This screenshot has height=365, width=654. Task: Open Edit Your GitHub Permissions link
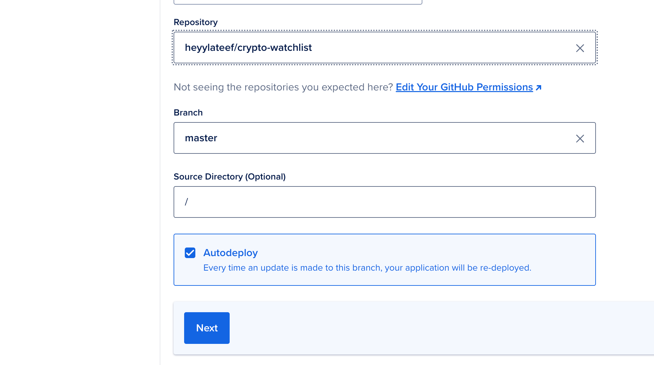464,87
